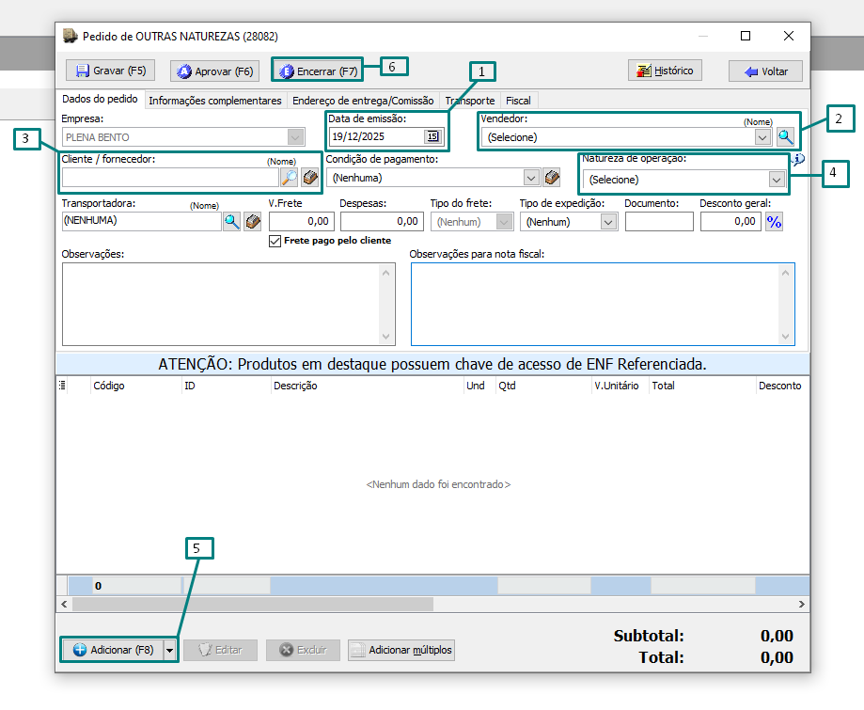Expand the Tipo de expedição dropdown
Viewport: 864px width, 710px height.
[608, 222]
